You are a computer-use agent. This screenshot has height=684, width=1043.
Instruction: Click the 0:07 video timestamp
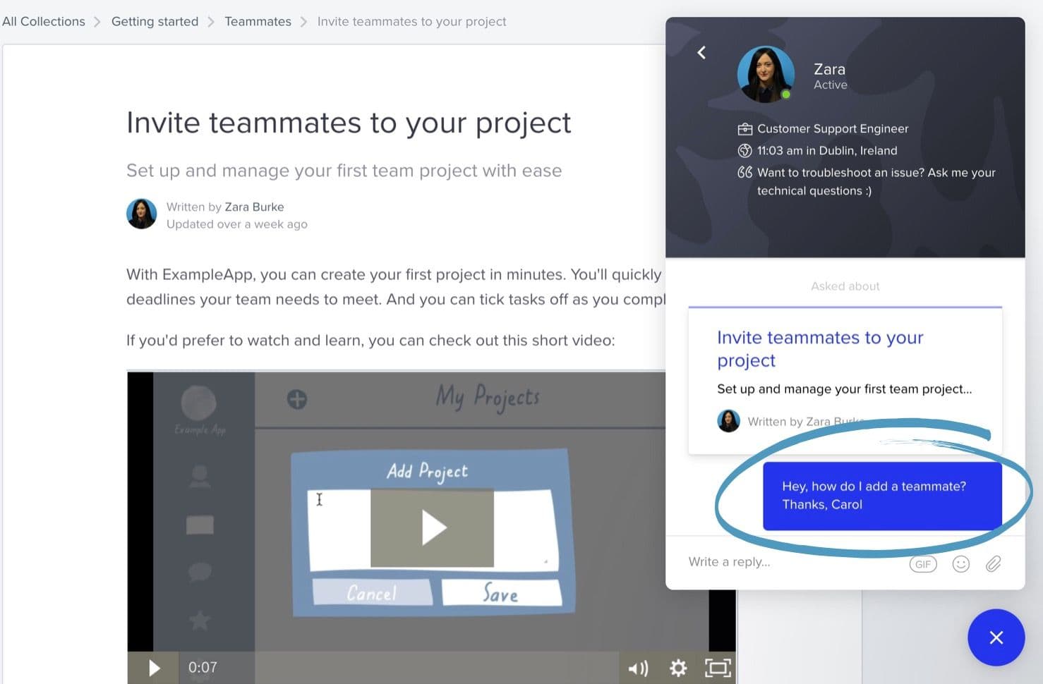203,668
